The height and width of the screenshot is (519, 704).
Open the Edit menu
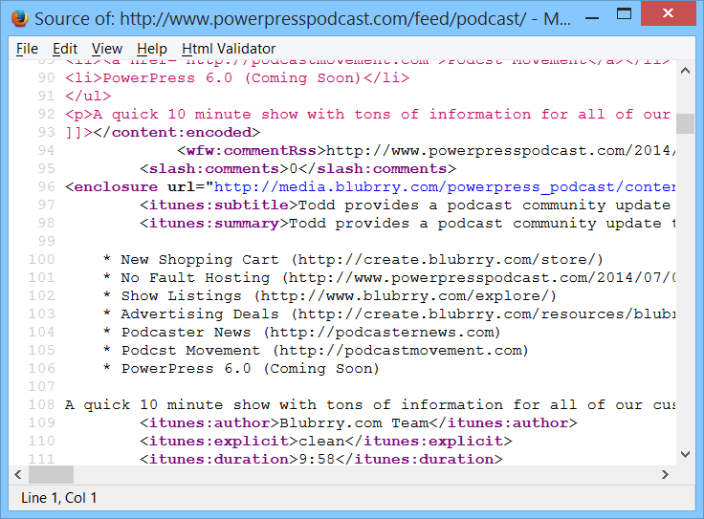65,49
